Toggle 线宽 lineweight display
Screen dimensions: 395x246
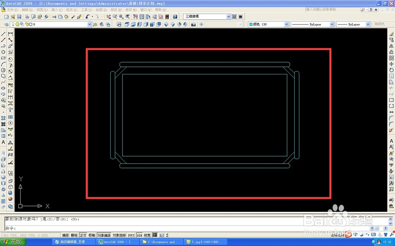coord(147,235)
